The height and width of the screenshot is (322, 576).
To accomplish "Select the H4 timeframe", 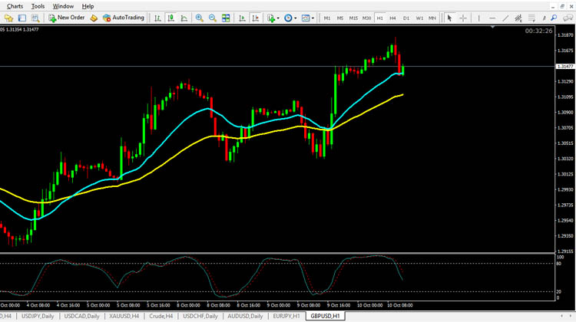I will [392, 18].
